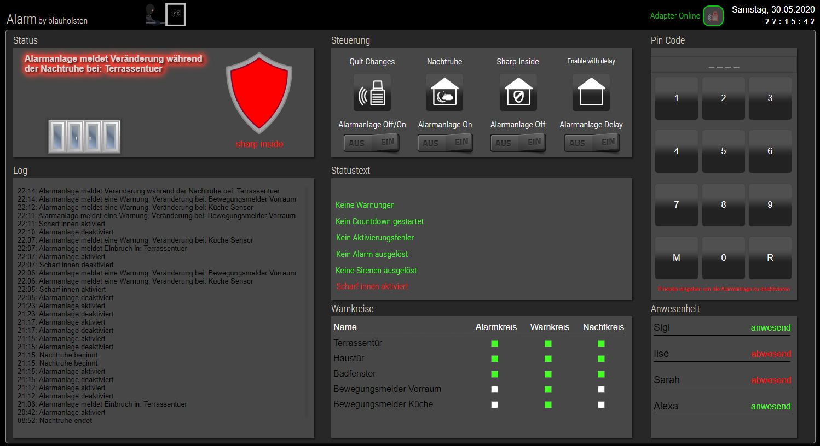820x446 pixels.
Task: Tap the R key on pin pad
Action: coord(770,258)
